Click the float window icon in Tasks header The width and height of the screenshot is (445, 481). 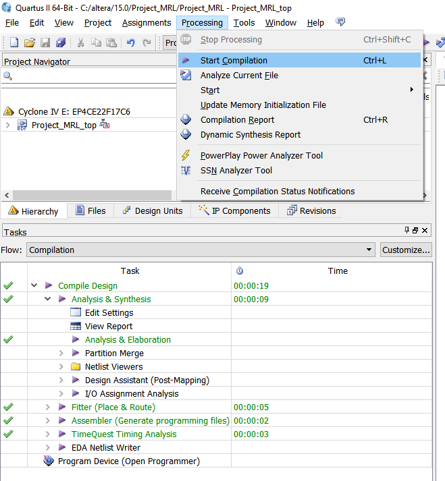415,230
